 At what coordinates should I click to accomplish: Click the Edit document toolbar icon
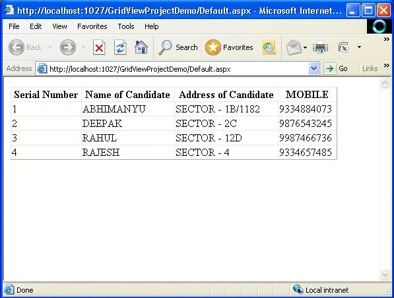tap(343, 47)
